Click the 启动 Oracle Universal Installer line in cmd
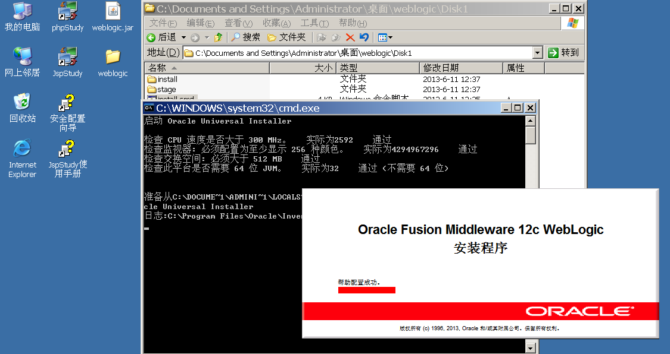 pos(218,121)
